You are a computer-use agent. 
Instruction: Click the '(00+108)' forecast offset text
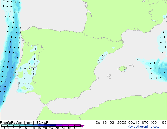click(x=159, y=123)
